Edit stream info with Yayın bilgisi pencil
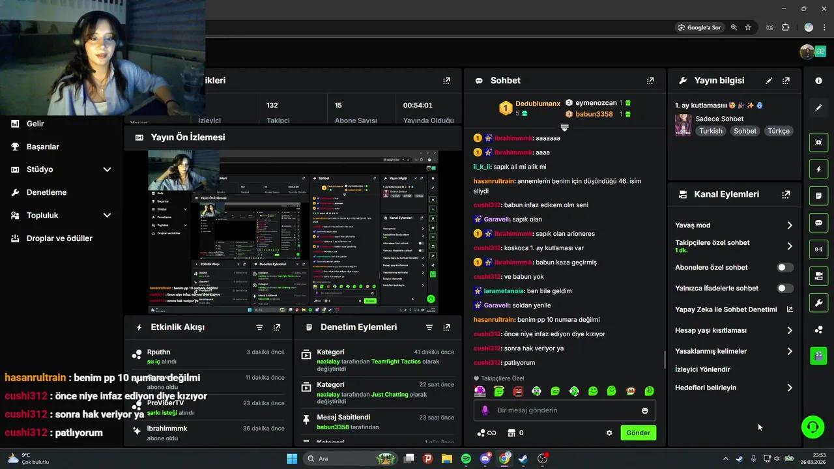Viewport: 834px width, 469px height. coord(769,81)
